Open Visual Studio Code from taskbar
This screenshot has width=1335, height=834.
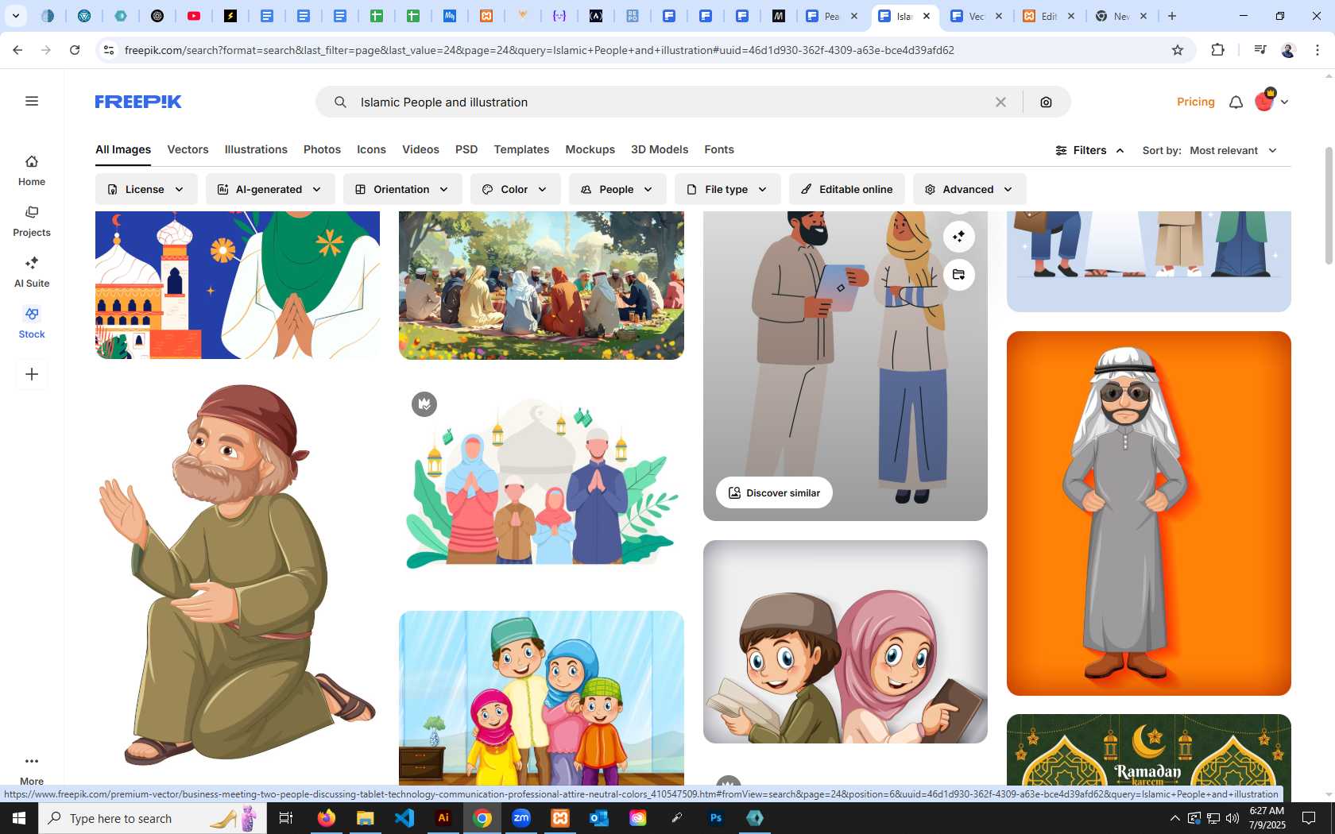pos(404,818)
